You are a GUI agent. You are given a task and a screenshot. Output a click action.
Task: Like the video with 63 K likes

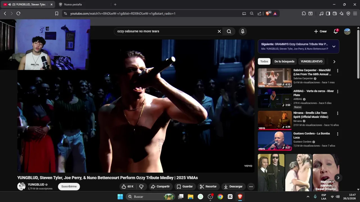127,187
